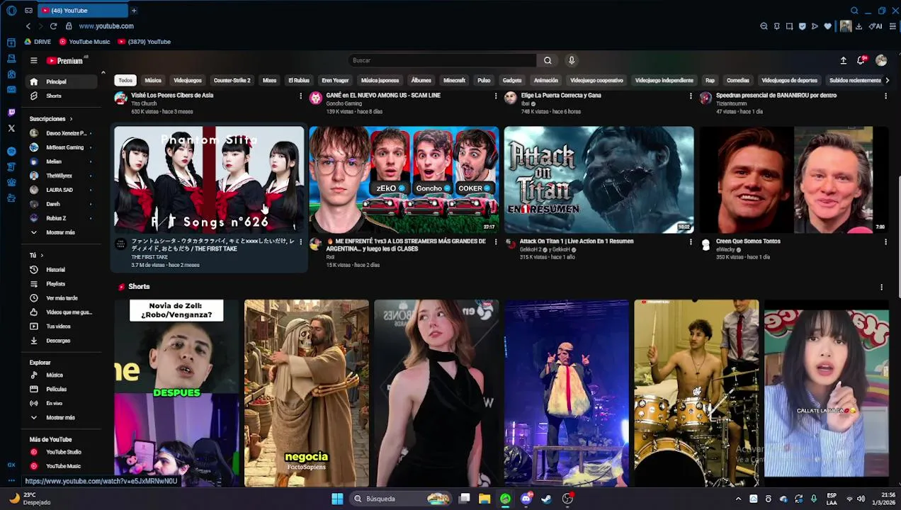
Task: Open File Explorer from taskbar
Action: (x=484, y=499)
